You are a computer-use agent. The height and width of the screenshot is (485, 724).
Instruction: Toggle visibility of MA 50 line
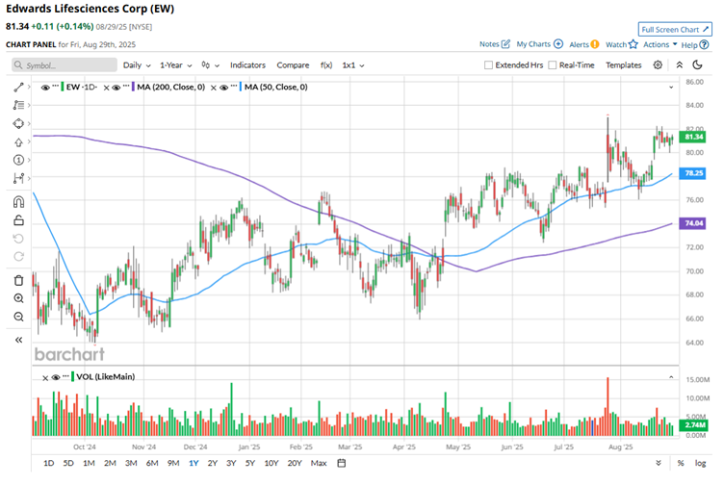(224, 88)
